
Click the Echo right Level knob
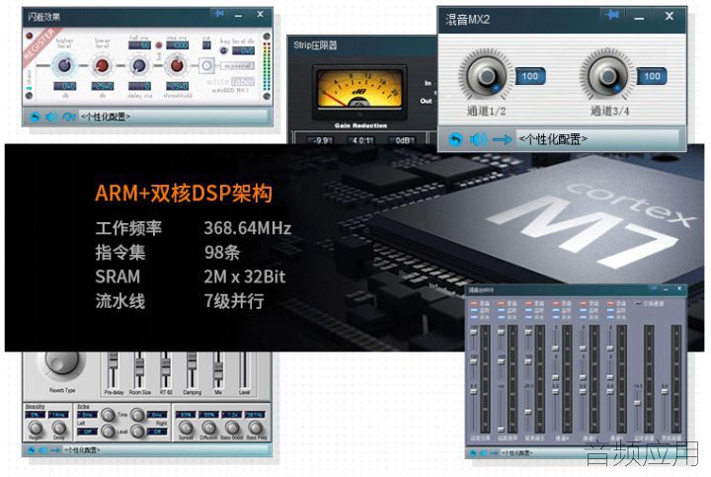[x=138, y=432]
